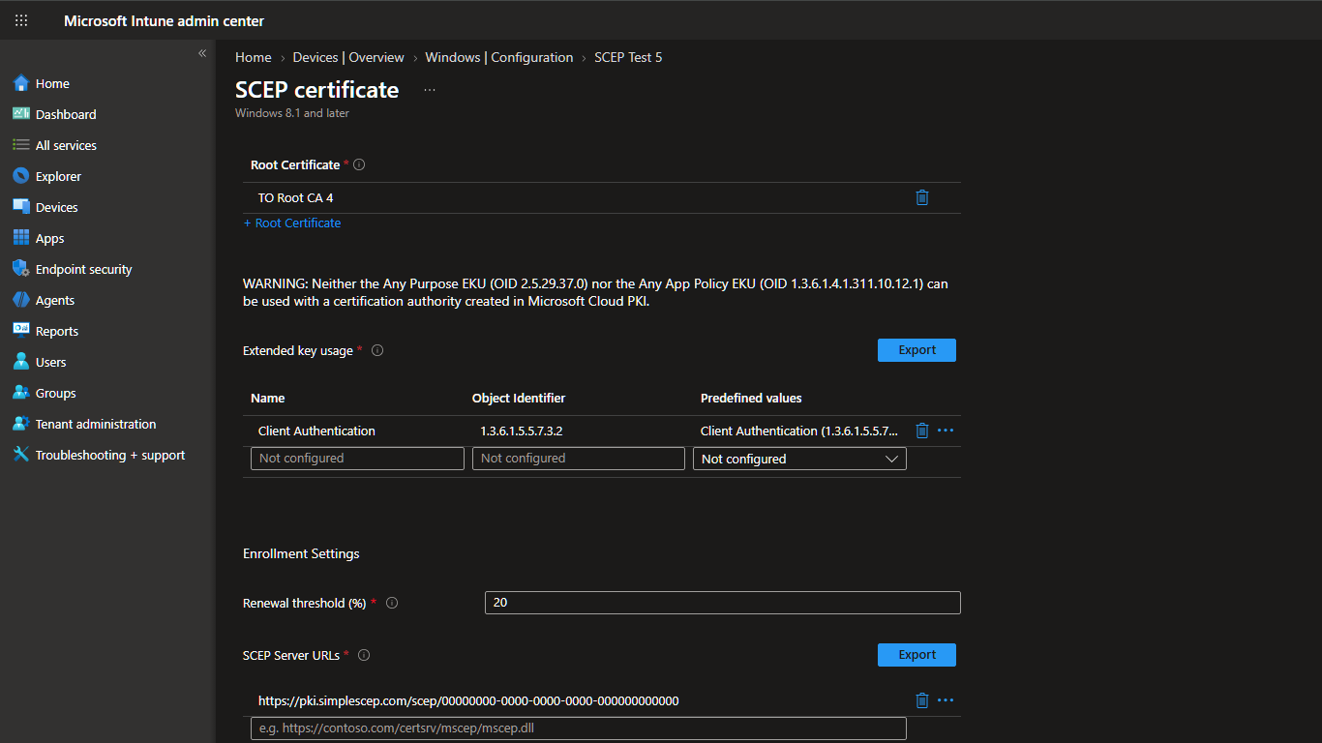Go to Devices | Overview breadcrumb
This screenshot has height=743, width=1322.
coord(348,57)
